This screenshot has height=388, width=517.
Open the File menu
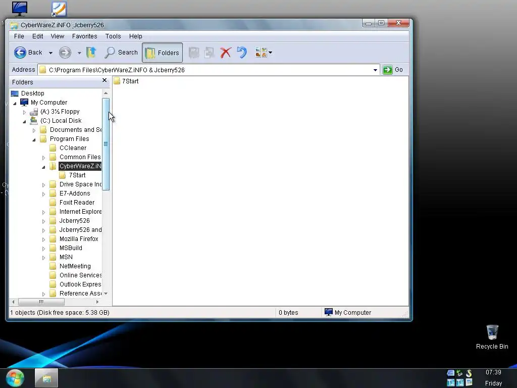point(19,36)
